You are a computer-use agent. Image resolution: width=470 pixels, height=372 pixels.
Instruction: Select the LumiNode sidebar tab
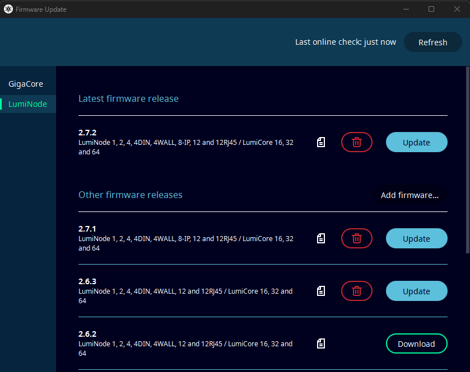27,104
